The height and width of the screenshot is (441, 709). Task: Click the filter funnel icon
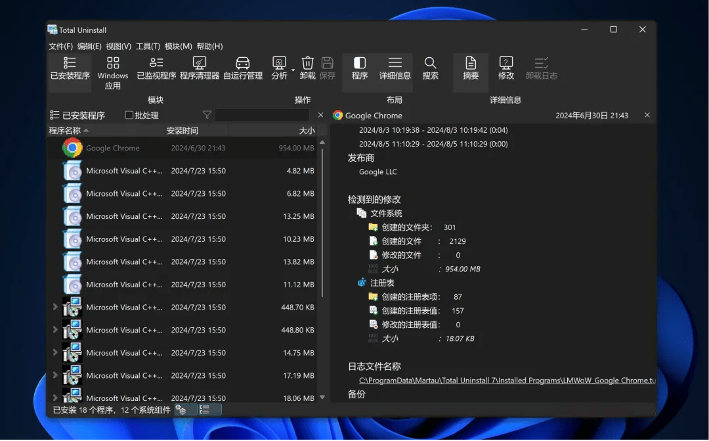[207, 115]
